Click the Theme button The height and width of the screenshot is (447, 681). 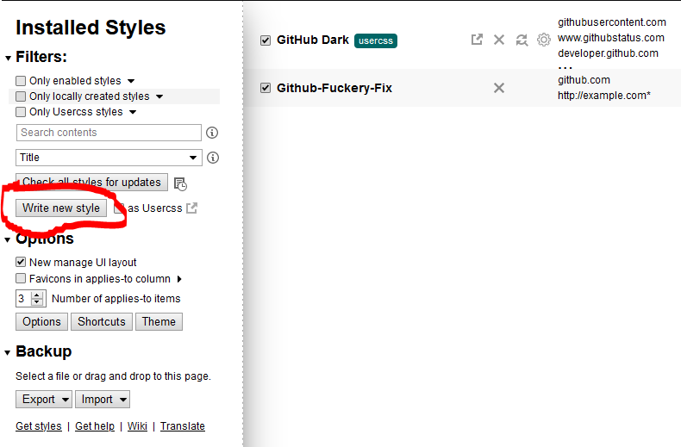pyautogui.click(x=159, y=321)
